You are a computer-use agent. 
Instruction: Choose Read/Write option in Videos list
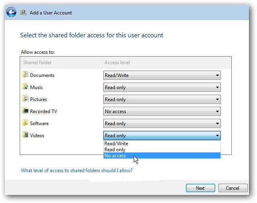point(162,143)
